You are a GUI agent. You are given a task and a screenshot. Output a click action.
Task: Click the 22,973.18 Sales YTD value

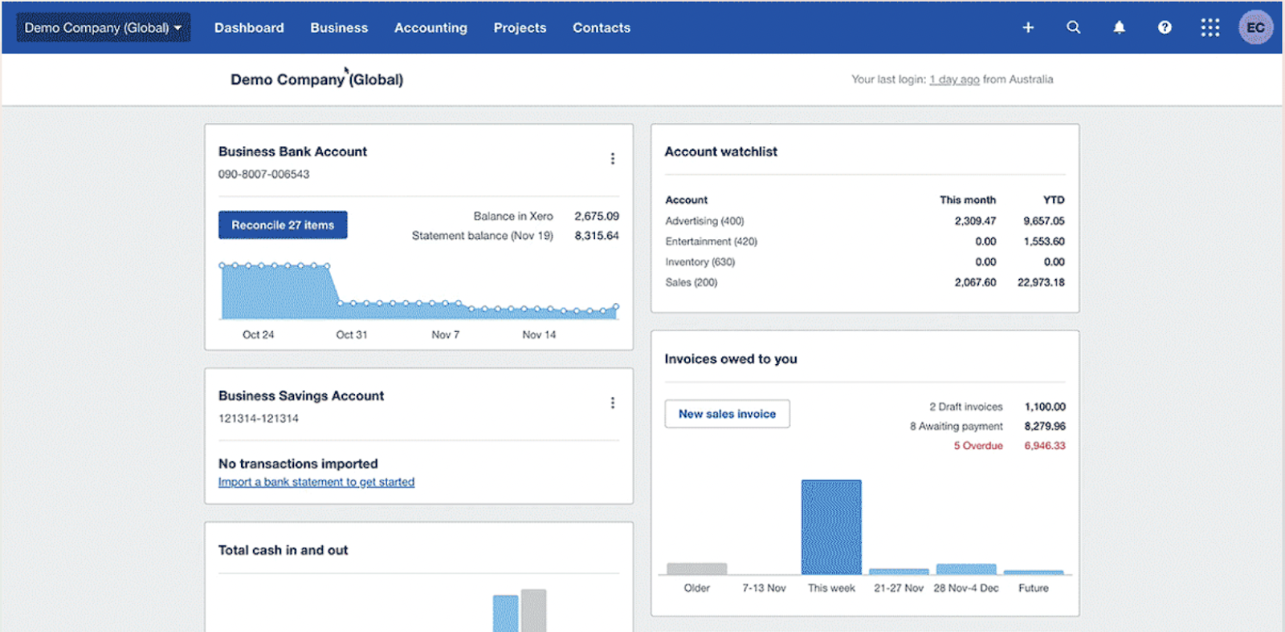1041,282
